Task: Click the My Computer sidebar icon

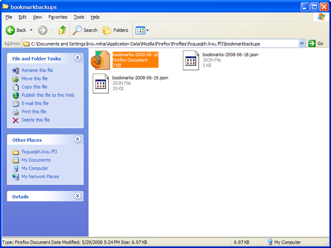Action: pos(16,169)
